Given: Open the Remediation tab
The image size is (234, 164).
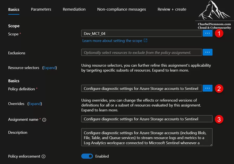Looking at the screenshot, I should [x=74, y=9].
